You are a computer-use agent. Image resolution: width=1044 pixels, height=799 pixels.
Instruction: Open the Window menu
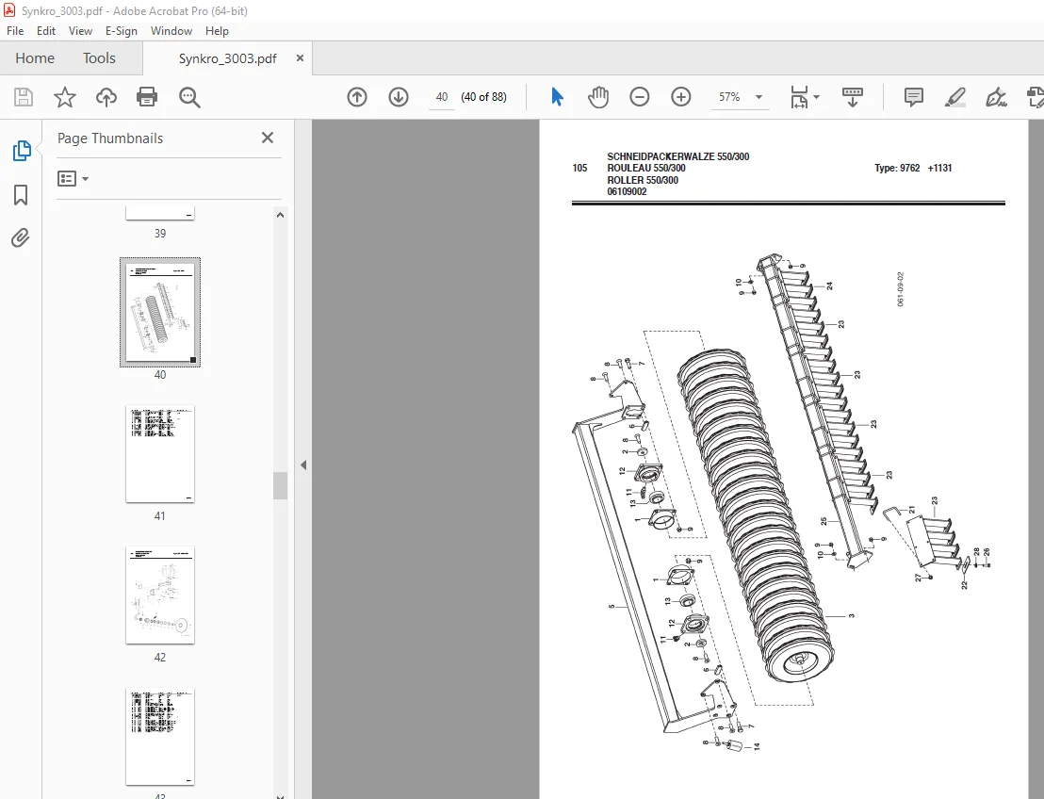[171, 31]
